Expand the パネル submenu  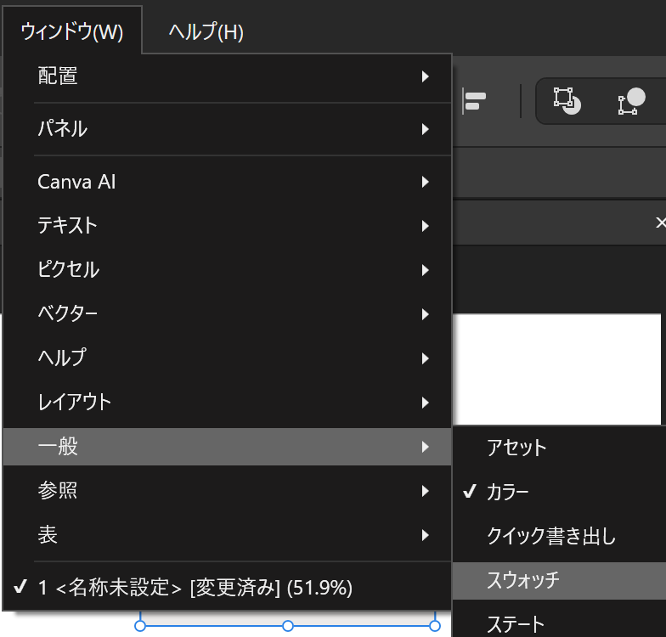(x=228, y=129)
